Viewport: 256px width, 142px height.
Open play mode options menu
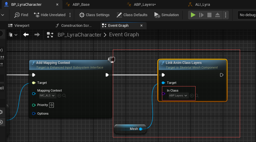(226, 15)
